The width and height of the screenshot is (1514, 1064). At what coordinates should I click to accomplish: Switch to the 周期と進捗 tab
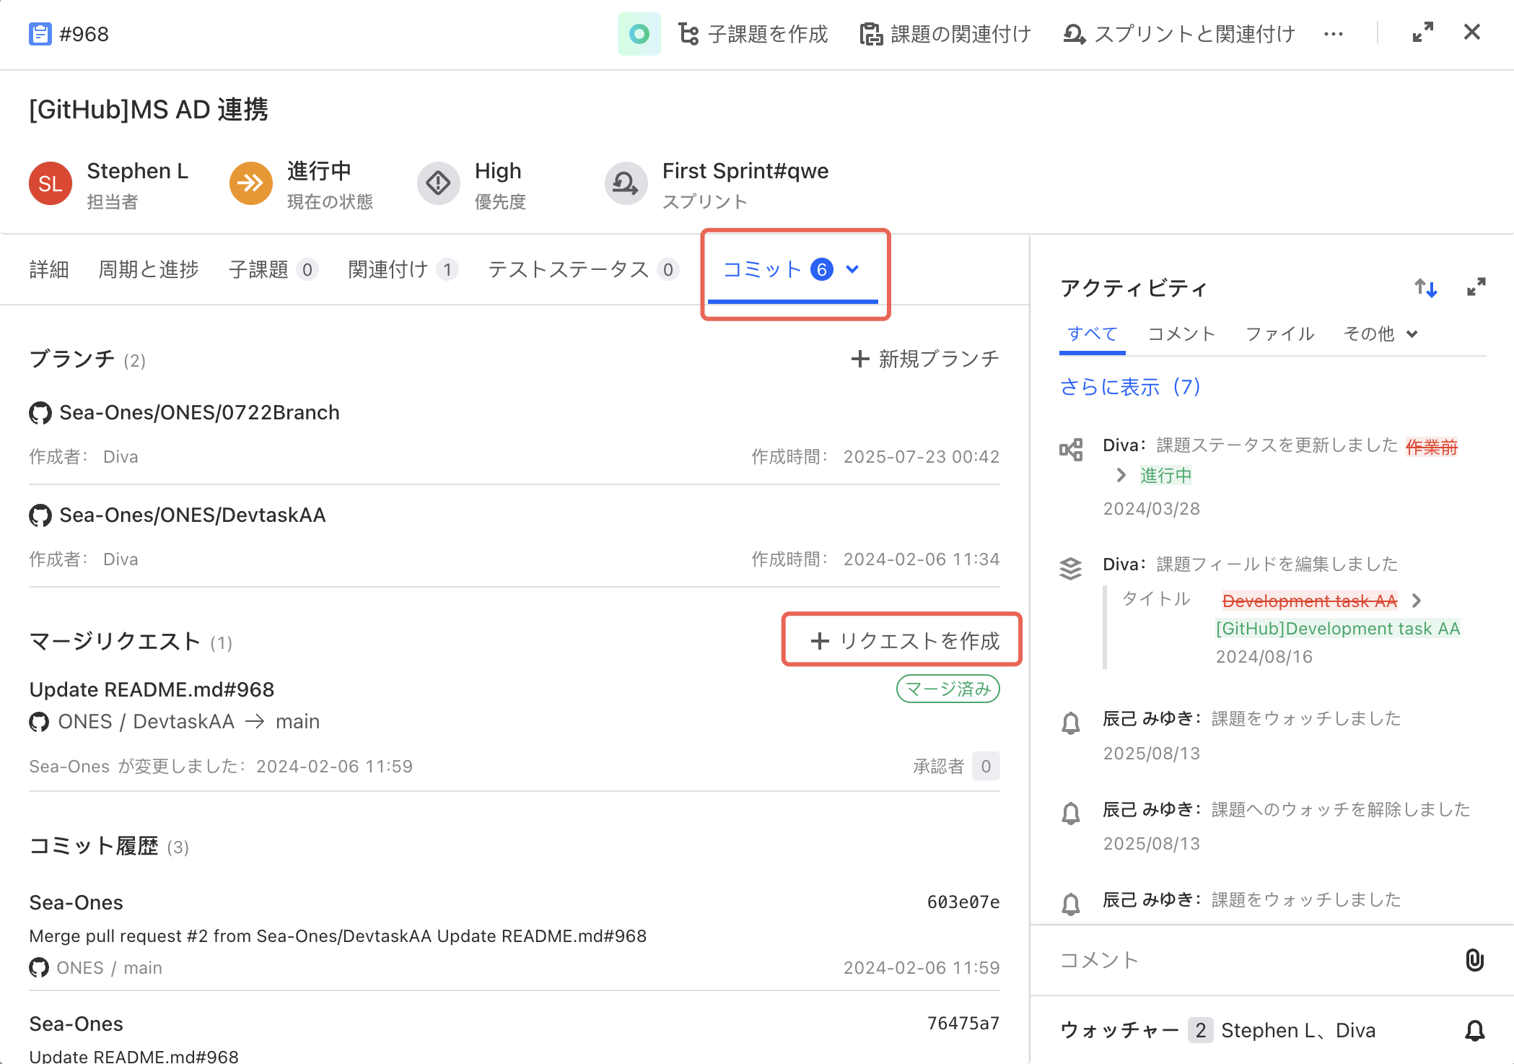pyautogui.click(x=149, y=269)
